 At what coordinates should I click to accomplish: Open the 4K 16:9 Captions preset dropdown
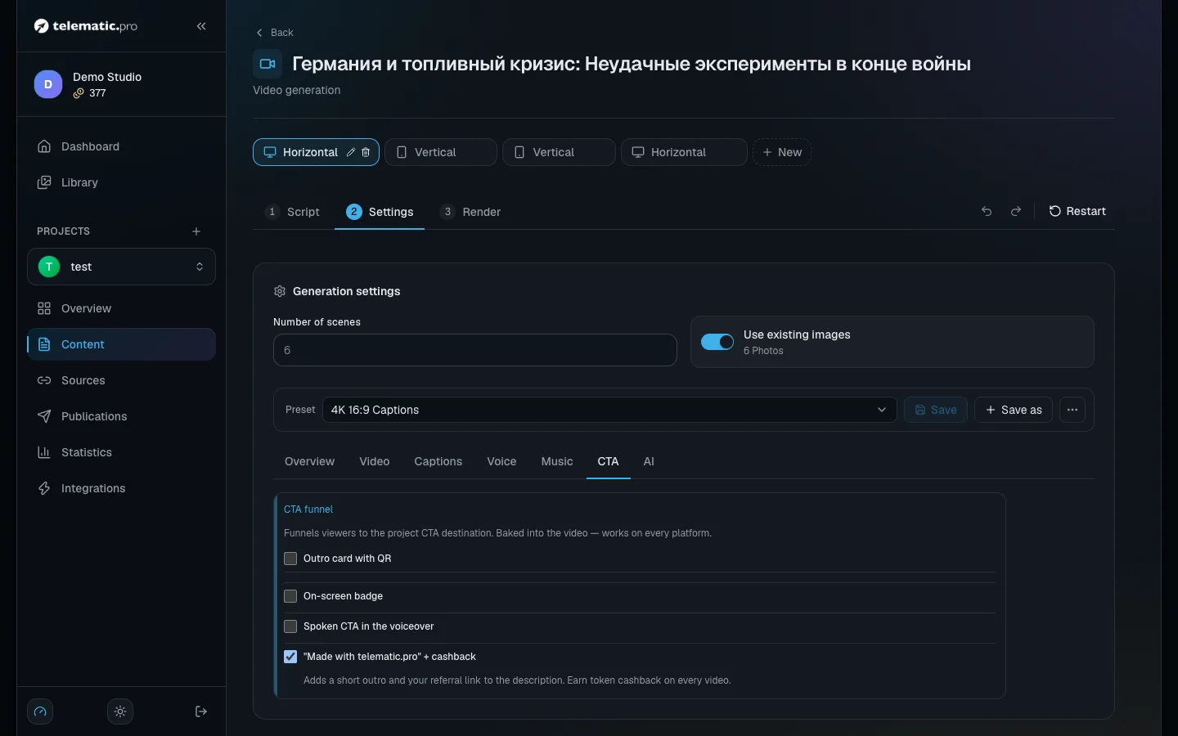(609, 410)
